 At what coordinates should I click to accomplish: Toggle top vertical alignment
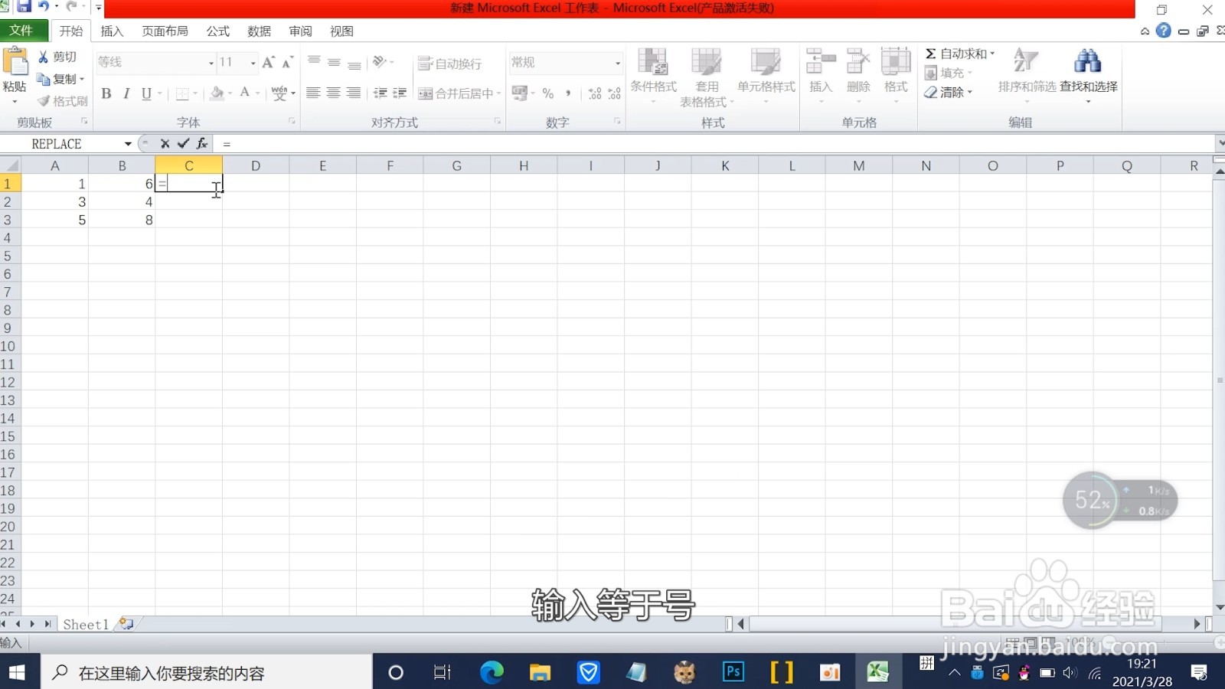point(314,62)
